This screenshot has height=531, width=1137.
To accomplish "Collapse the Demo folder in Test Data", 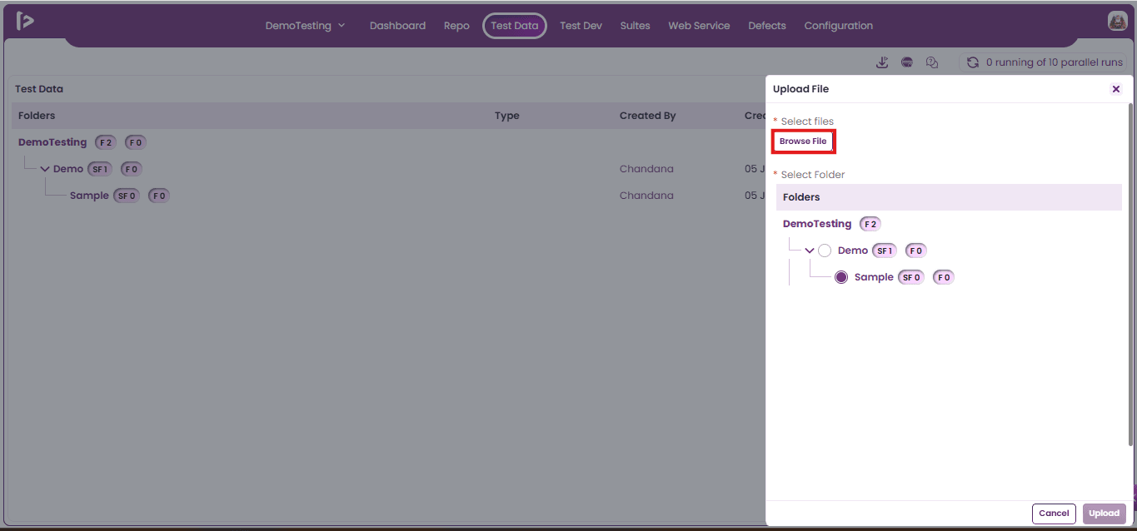I will [45, 169].
